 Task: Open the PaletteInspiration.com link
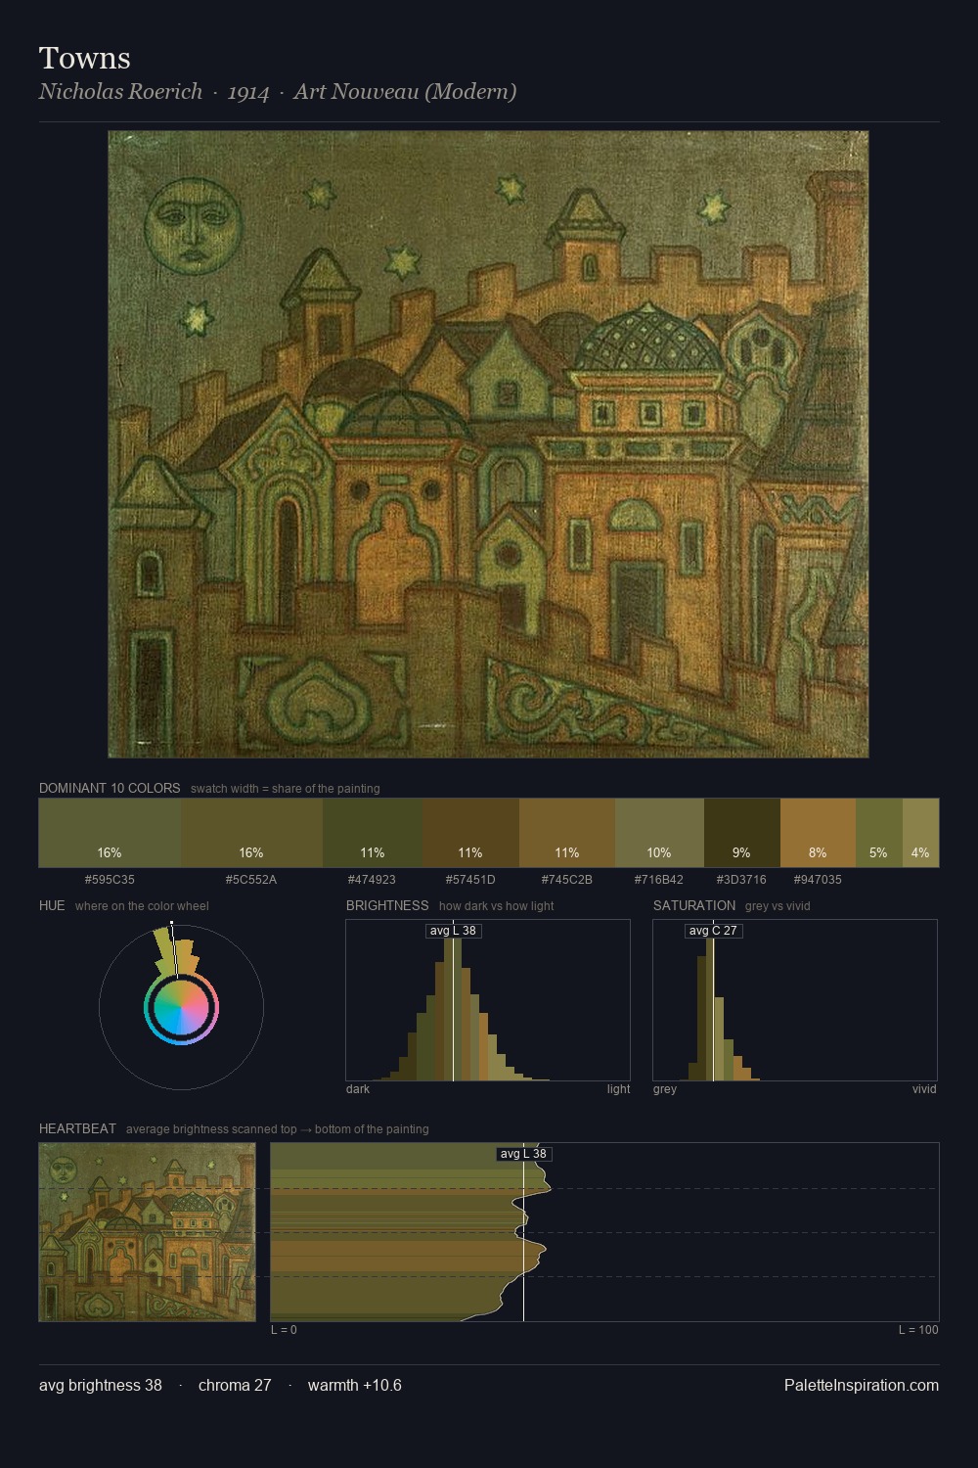(x=862, y=1385)
